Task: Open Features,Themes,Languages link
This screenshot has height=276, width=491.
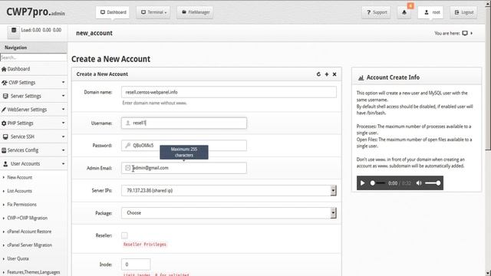Action: coord(34,272)
